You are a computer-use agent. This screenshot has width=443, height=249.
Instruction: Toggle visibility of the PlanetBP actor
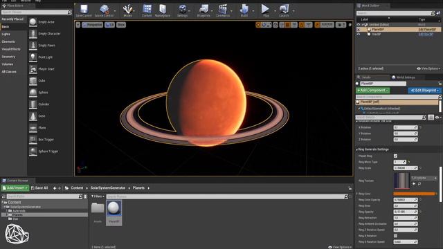pos(359,29)
